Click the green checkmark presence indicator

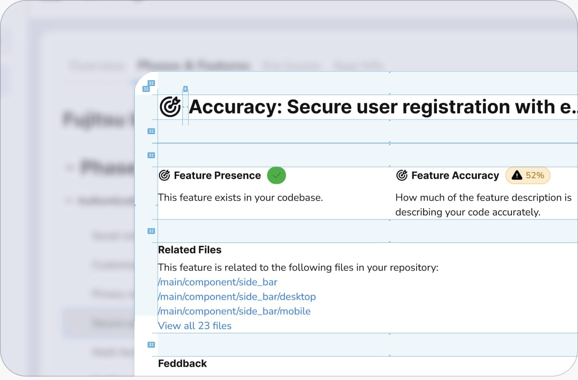276,176
